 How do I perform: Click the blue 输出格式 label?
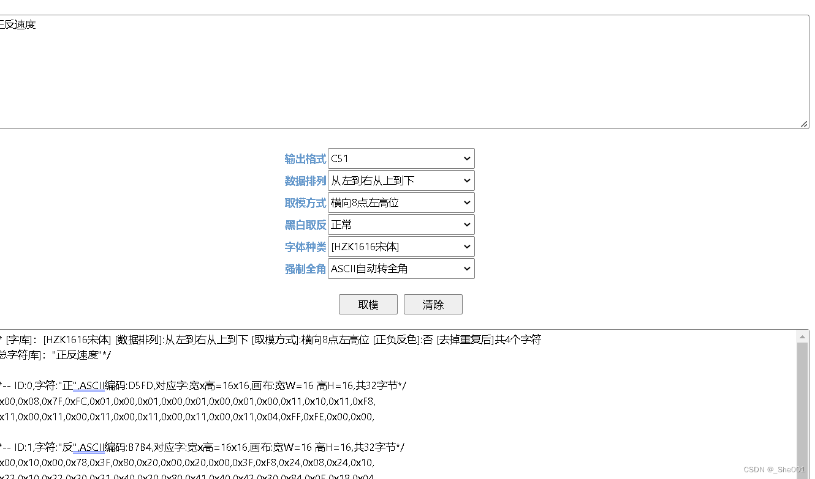(x=305, y=158)
